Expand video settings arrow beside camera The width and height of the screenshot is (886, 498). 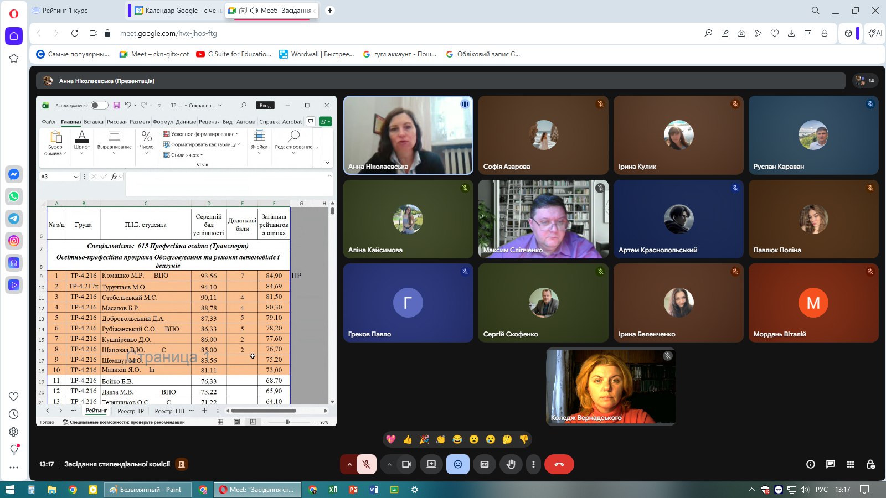click(x=389, y=464)
